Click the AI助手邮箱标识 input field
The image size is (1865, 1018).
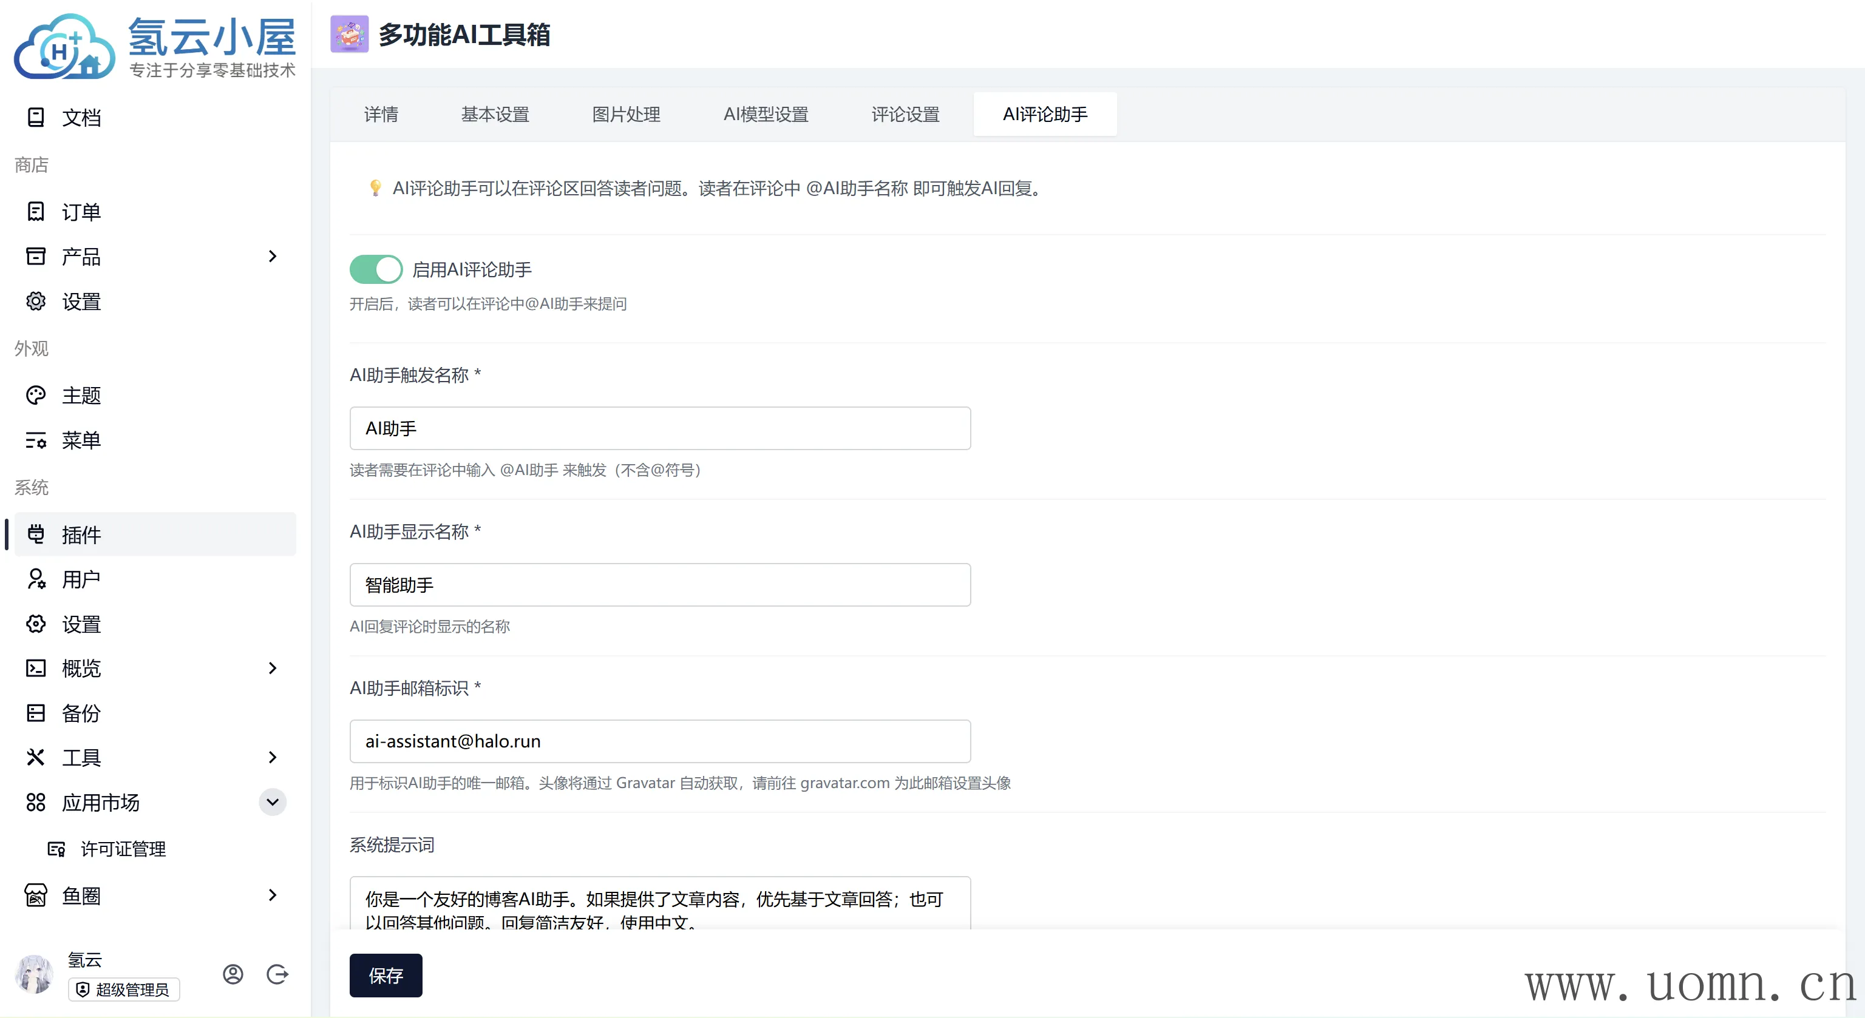point(659,741)
